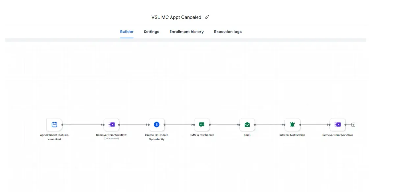
Task: Open the Internal Notification bell node
Action: pos(292,125)
